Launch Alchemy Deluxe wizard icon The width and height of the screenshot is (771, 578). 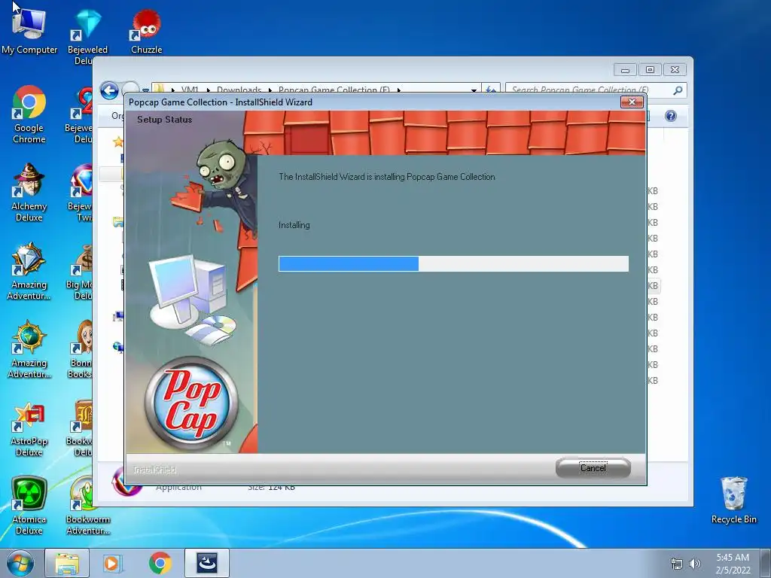click(29, 193)
